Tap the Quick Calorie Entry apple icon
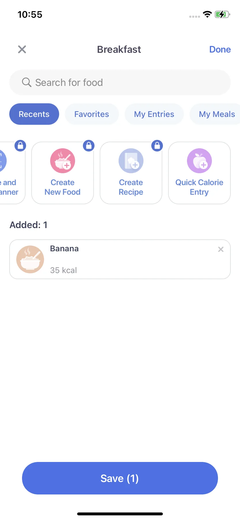240x520 pixels. point(199,161)
